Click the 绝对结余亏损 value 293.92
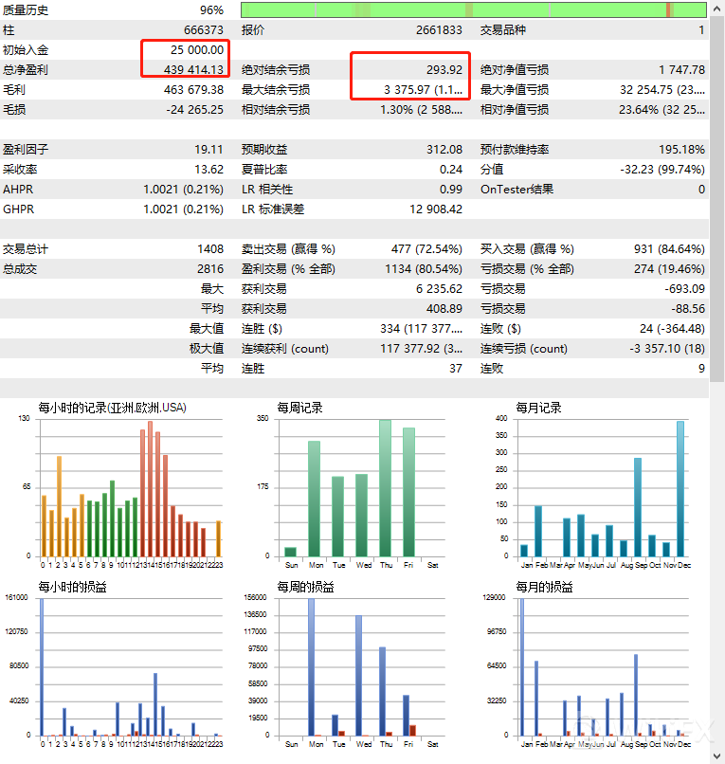The height and width of the screenshot is (764, 725). [x=444, y=70]
